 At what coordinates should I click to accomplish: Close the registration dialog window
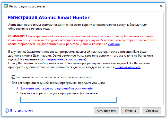point(161,6)
